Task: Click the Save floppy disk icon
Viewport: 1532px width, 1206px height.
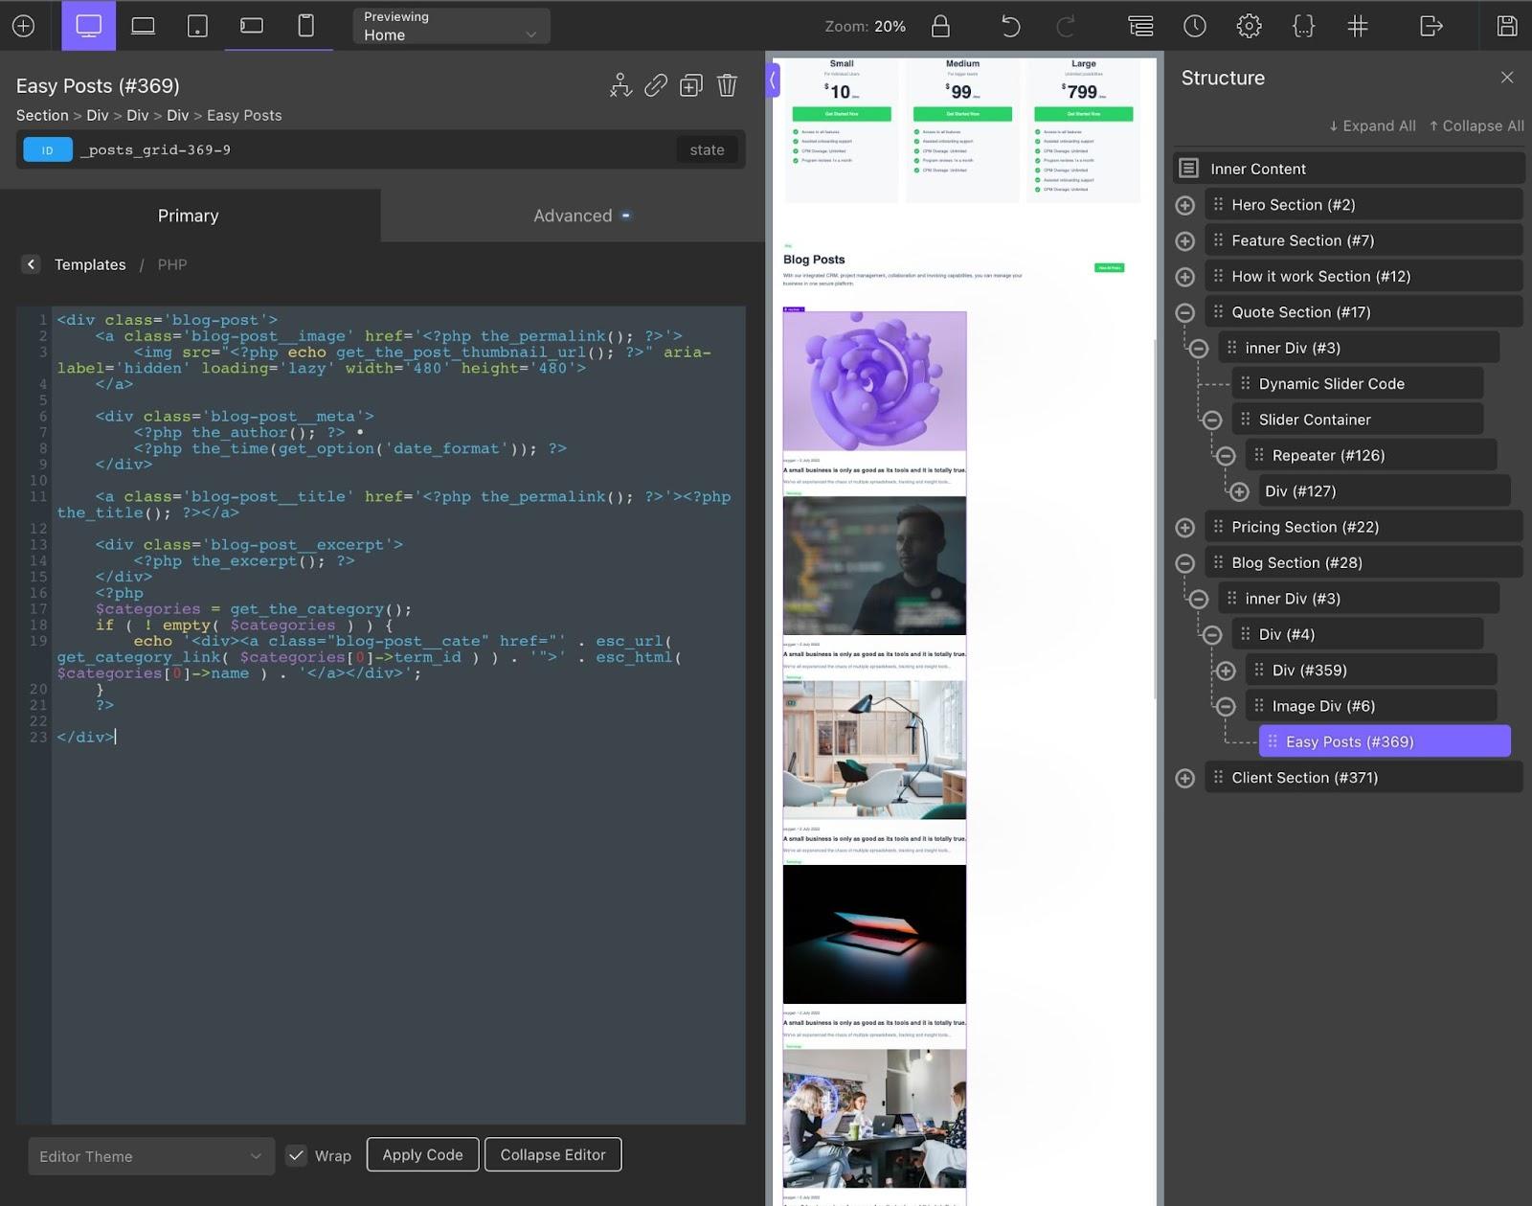Action: pos(1507,26)
